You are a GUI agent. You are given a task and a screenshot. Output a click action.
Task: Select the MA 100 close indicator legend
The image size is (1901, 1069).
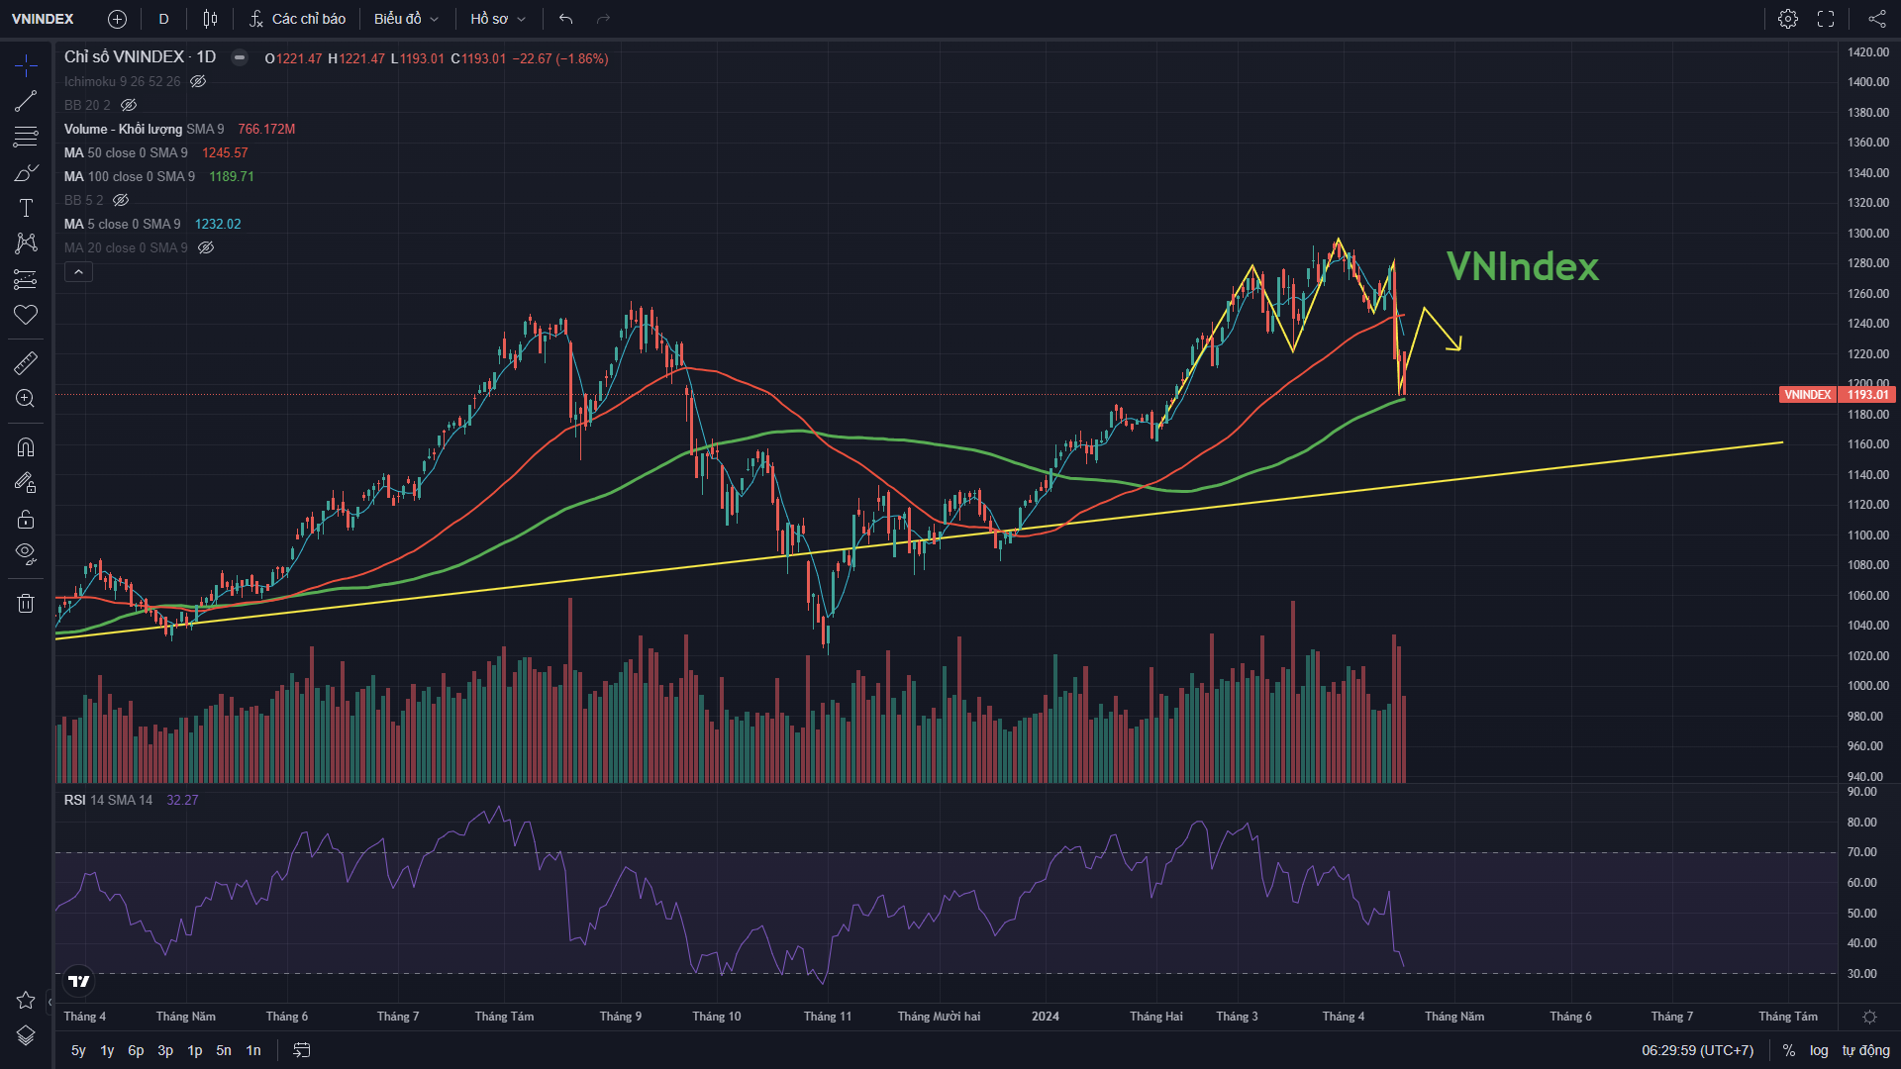point(130,176)
